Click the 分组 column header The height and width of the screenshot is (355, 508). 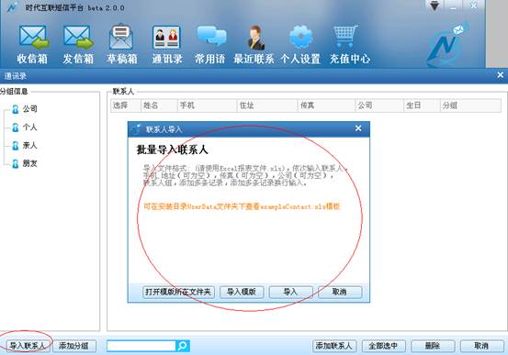tap(470, 105)
